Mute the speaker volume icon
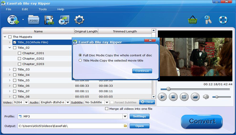Screen dimensions: 236x135 click(x=206, y=97)
